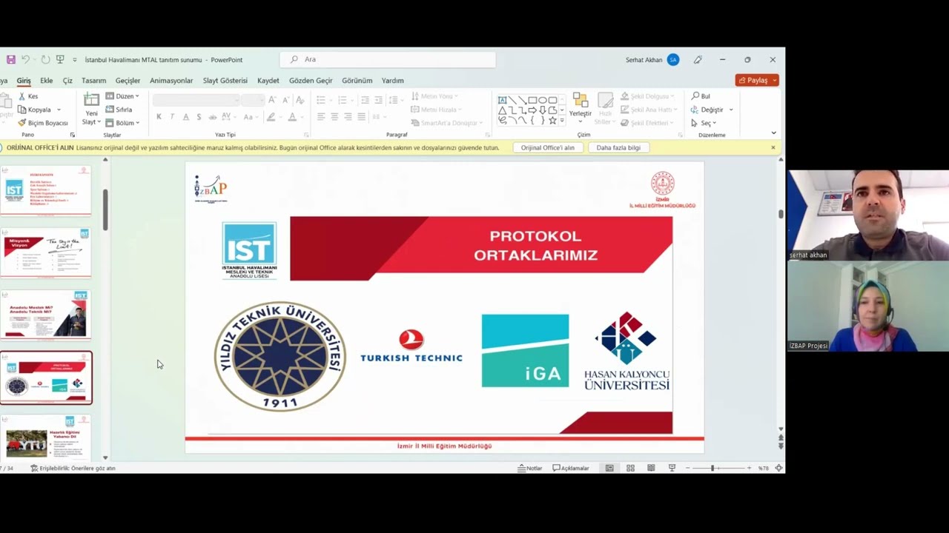Open the Bölüm section dropdown

(x=122, y=123)
